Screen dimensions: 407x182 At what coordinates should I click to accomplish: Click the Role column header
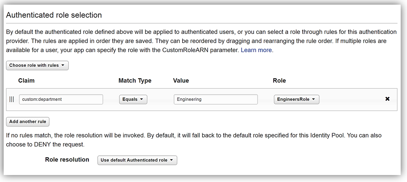pyautogui.click(x=279, y=81)
